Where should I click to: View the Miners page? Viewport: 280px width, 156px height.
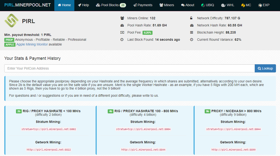click(167, 5)
